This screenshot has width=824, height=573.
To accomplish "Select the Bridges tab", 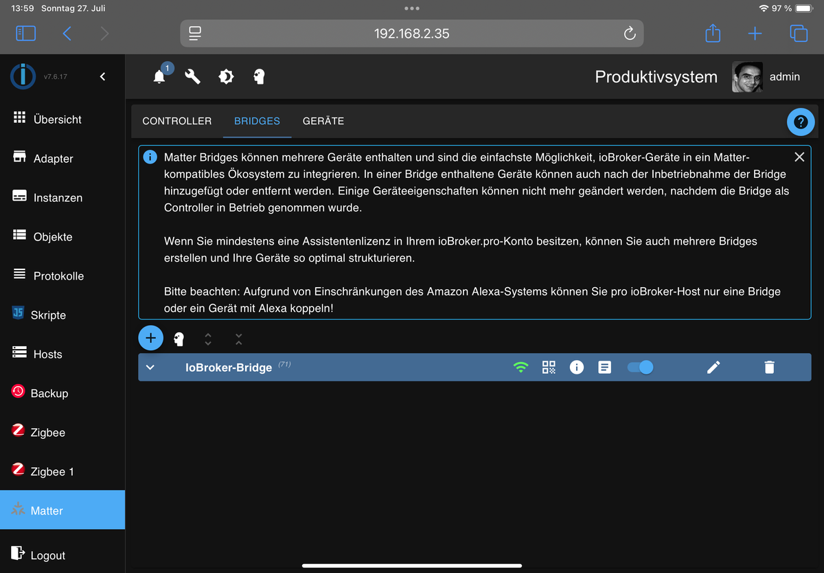I will pyautogui.click(x=257, y=121).
